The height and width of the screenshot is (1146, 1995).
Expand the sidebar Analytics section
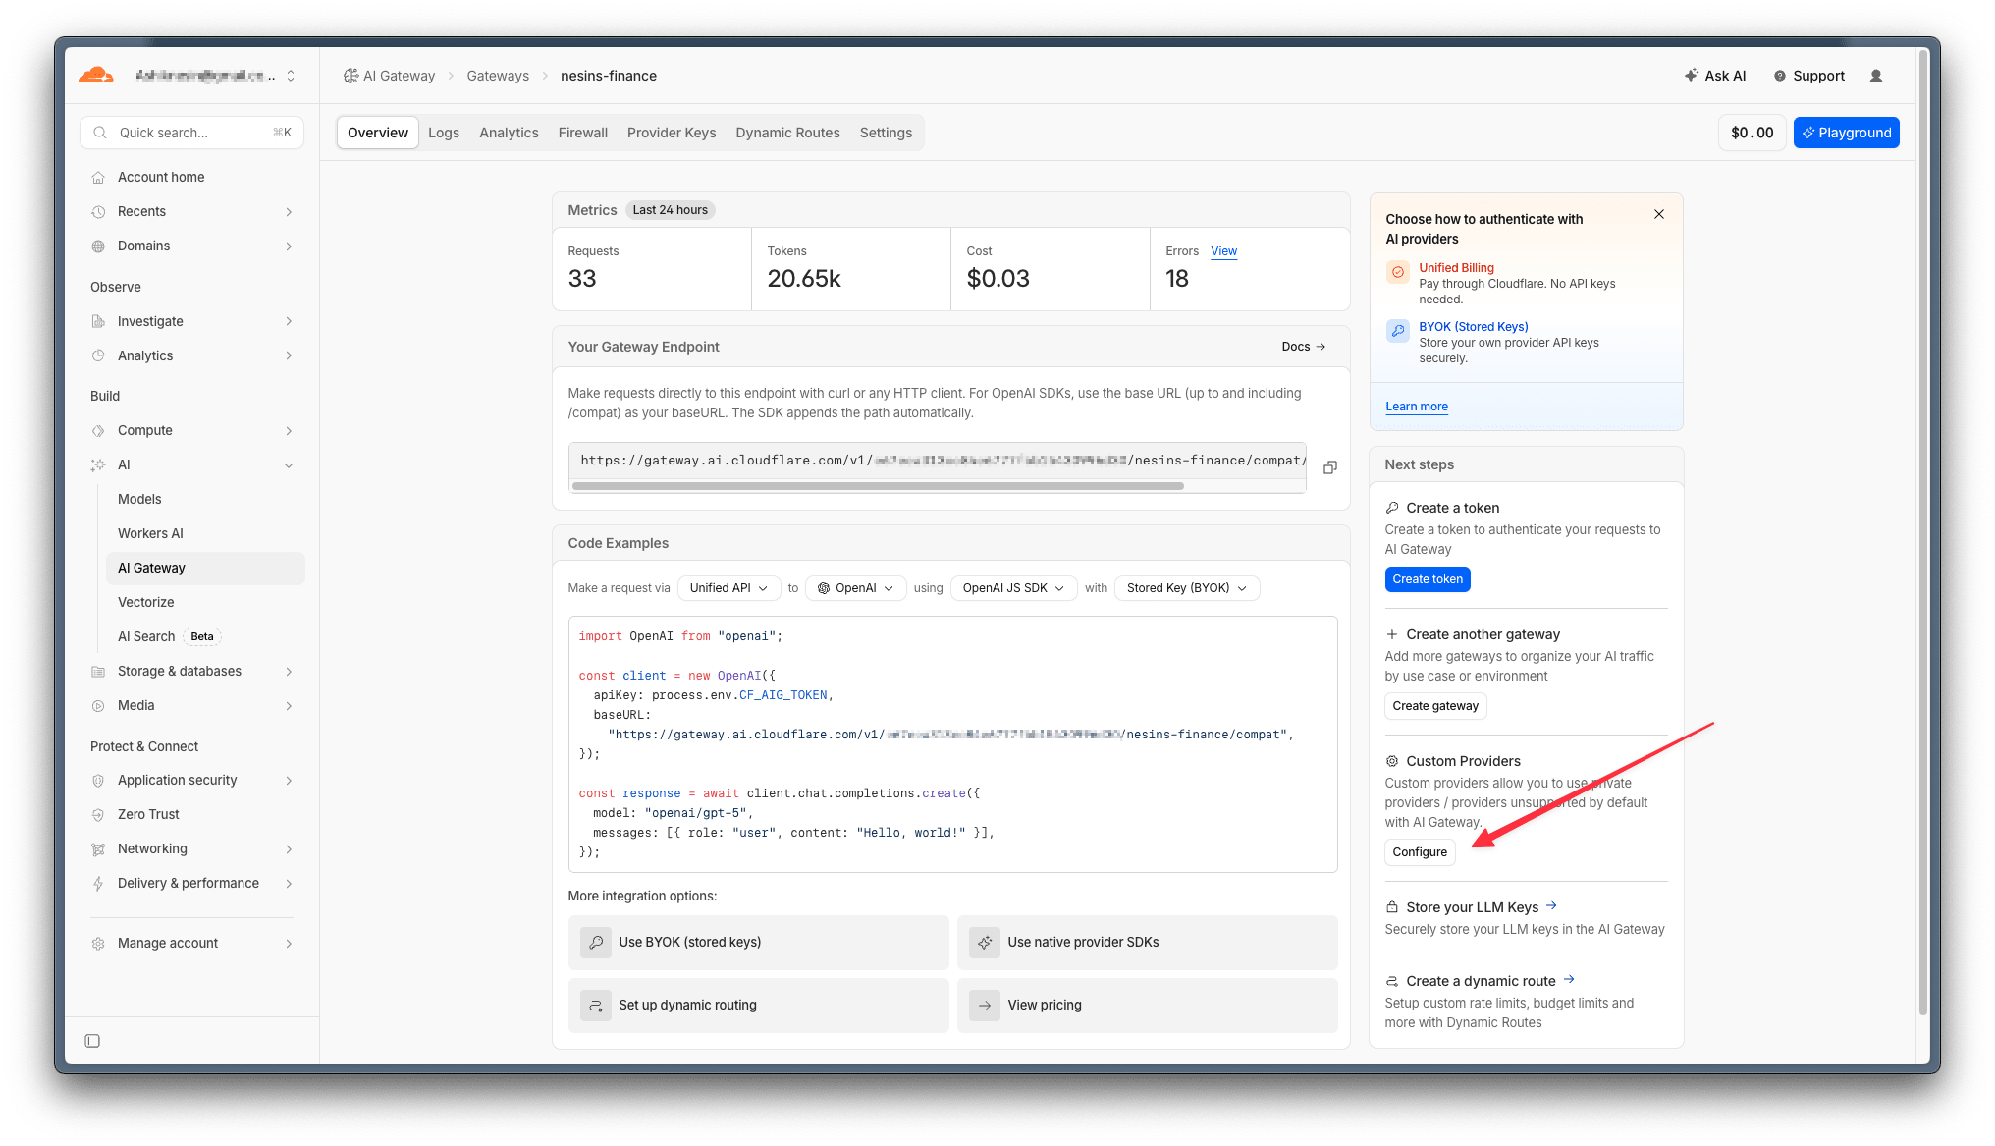coord(289,356)
